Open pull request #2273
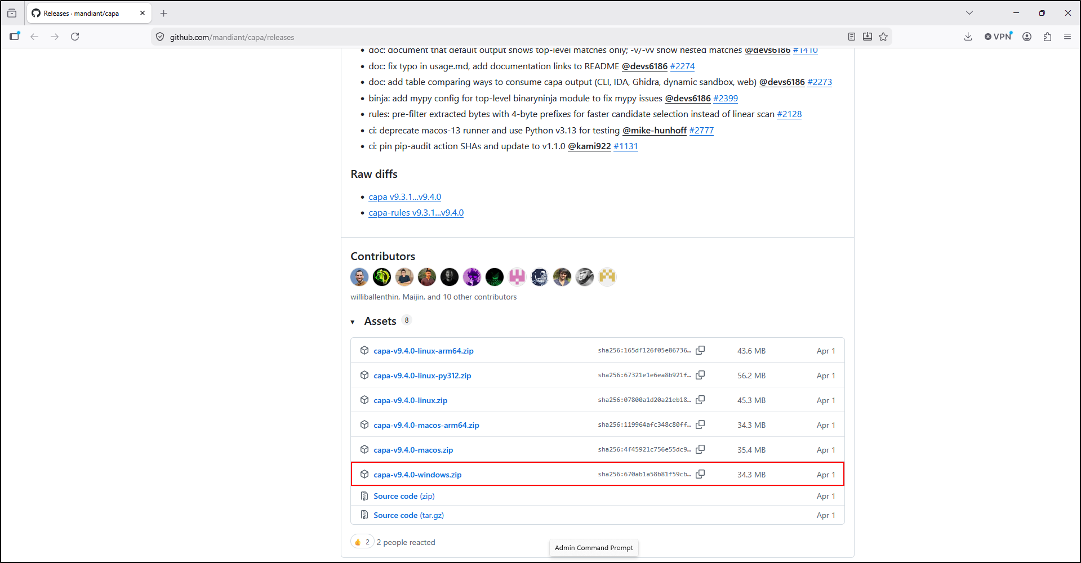1081x563 pixels. [820, 82]
